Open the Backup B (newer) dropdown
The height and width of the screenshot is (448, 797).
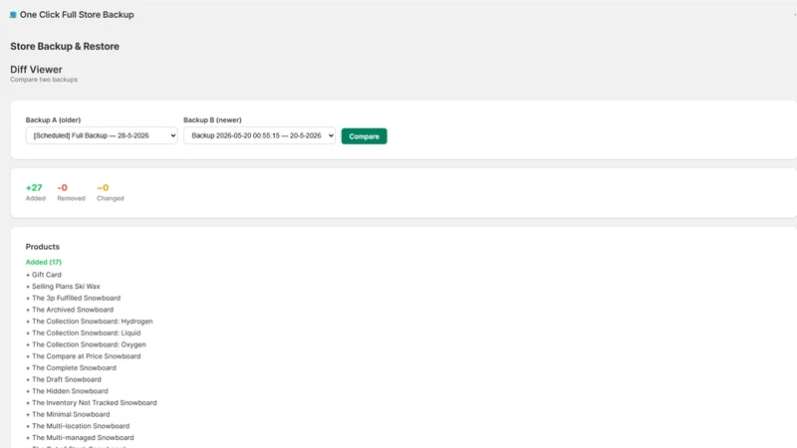tap(259, 135)
